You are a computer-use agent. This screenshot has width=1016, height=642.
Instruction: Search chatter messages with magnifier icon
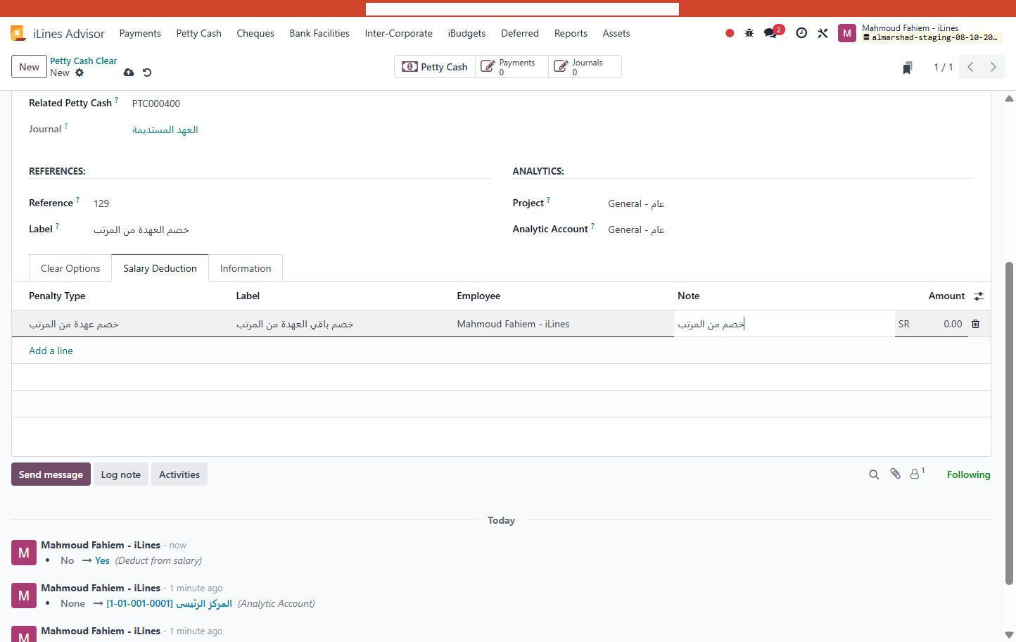[874, 474]
